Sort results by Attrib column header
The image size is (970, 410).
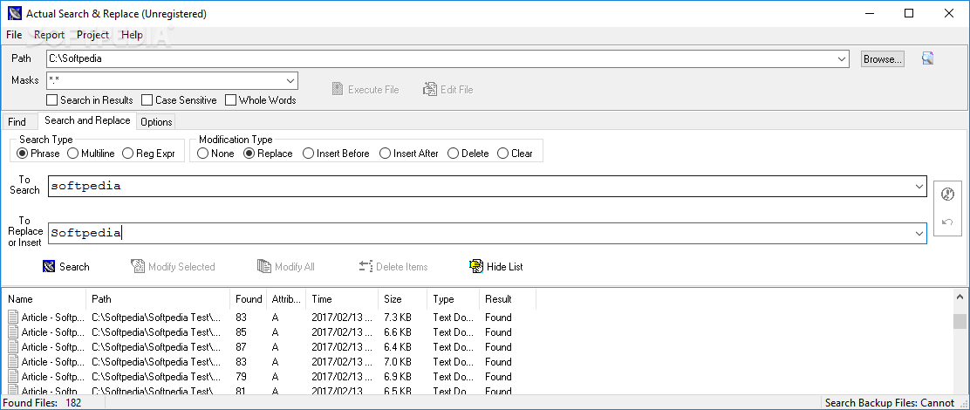pos(286,299)
